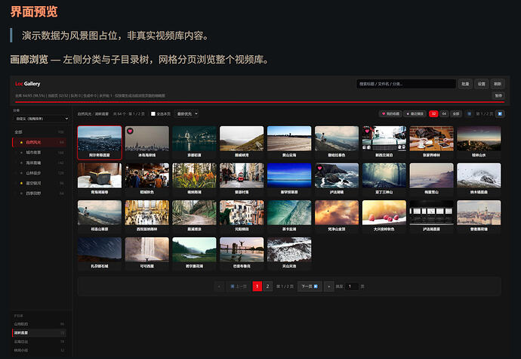The image size is (521, 359).
Task: Select the 海岸晨曦 category
Action: point(39,162)
